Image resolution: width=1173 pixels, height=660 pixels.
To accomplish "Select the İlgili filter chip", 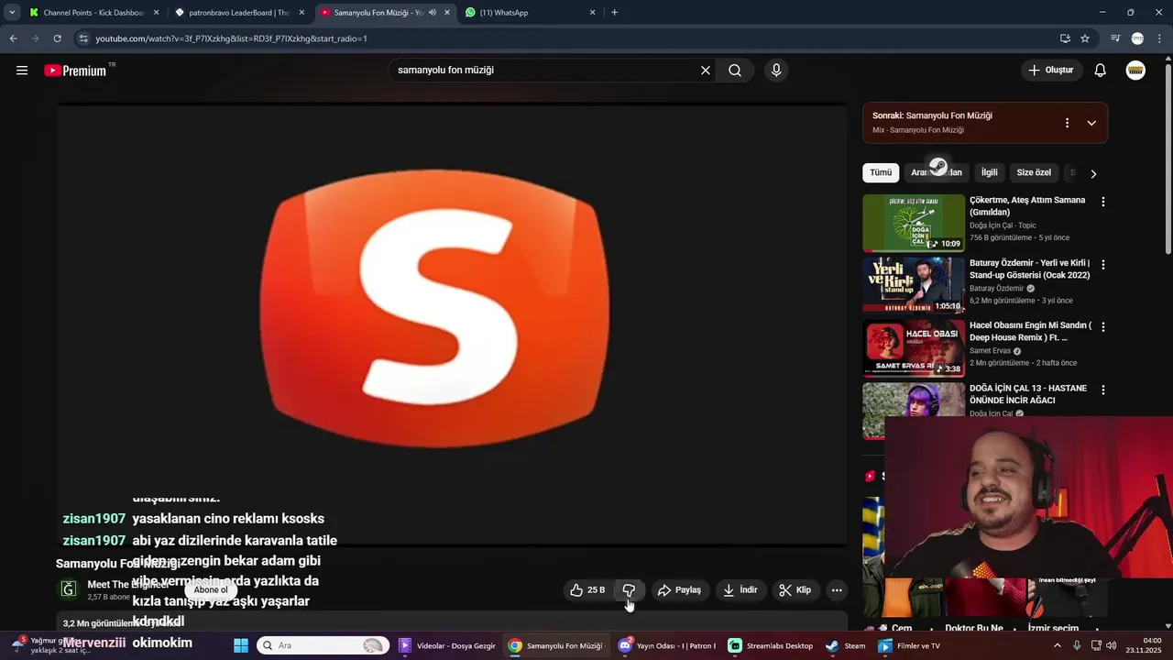I will pyautogui.click(x=990, y=172).
